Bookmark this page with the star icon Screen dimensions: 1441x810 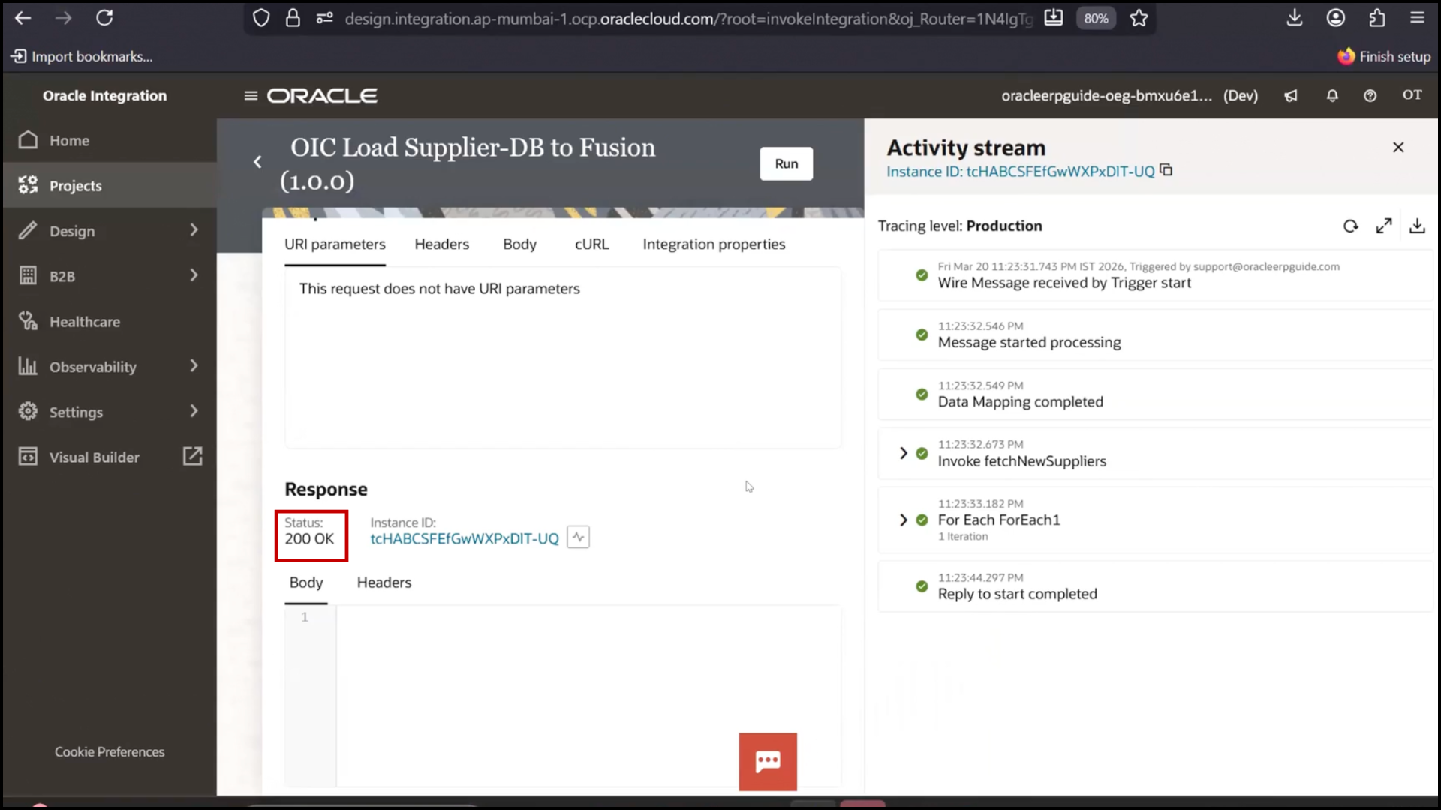pyautogui.click(x=1138, y=18)
